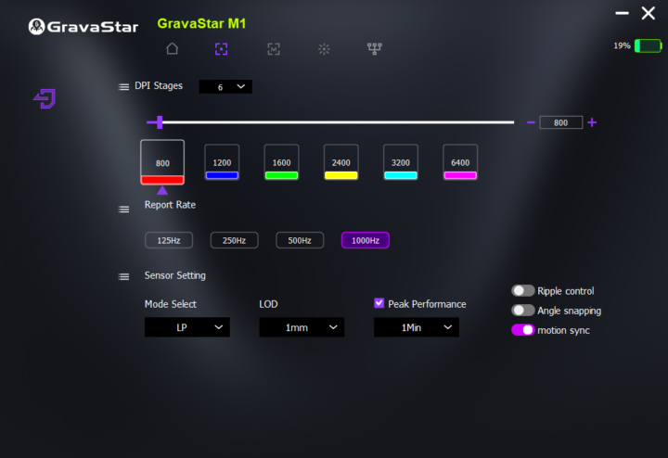Open the Peak Performance 1Min dropdown
Viewport: 668px width, 458px height.
click(x=417, y=327)
